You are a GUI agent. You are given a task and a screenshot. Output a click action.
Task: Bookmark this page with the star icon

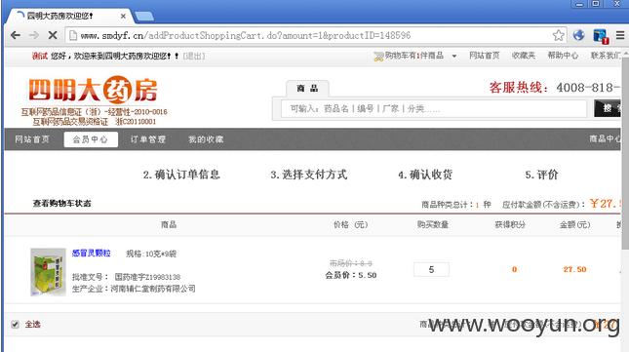pos(558,35)
